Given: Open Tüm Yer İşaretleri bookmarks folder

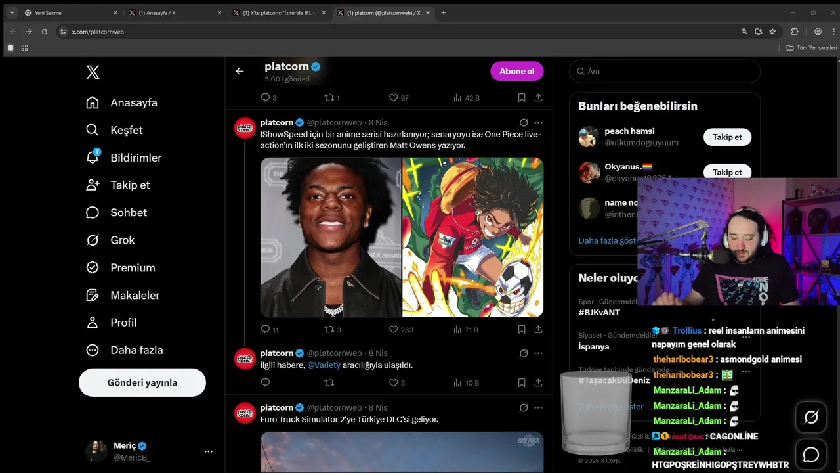Looking at the screenshot, I should (x=812, y=47).
